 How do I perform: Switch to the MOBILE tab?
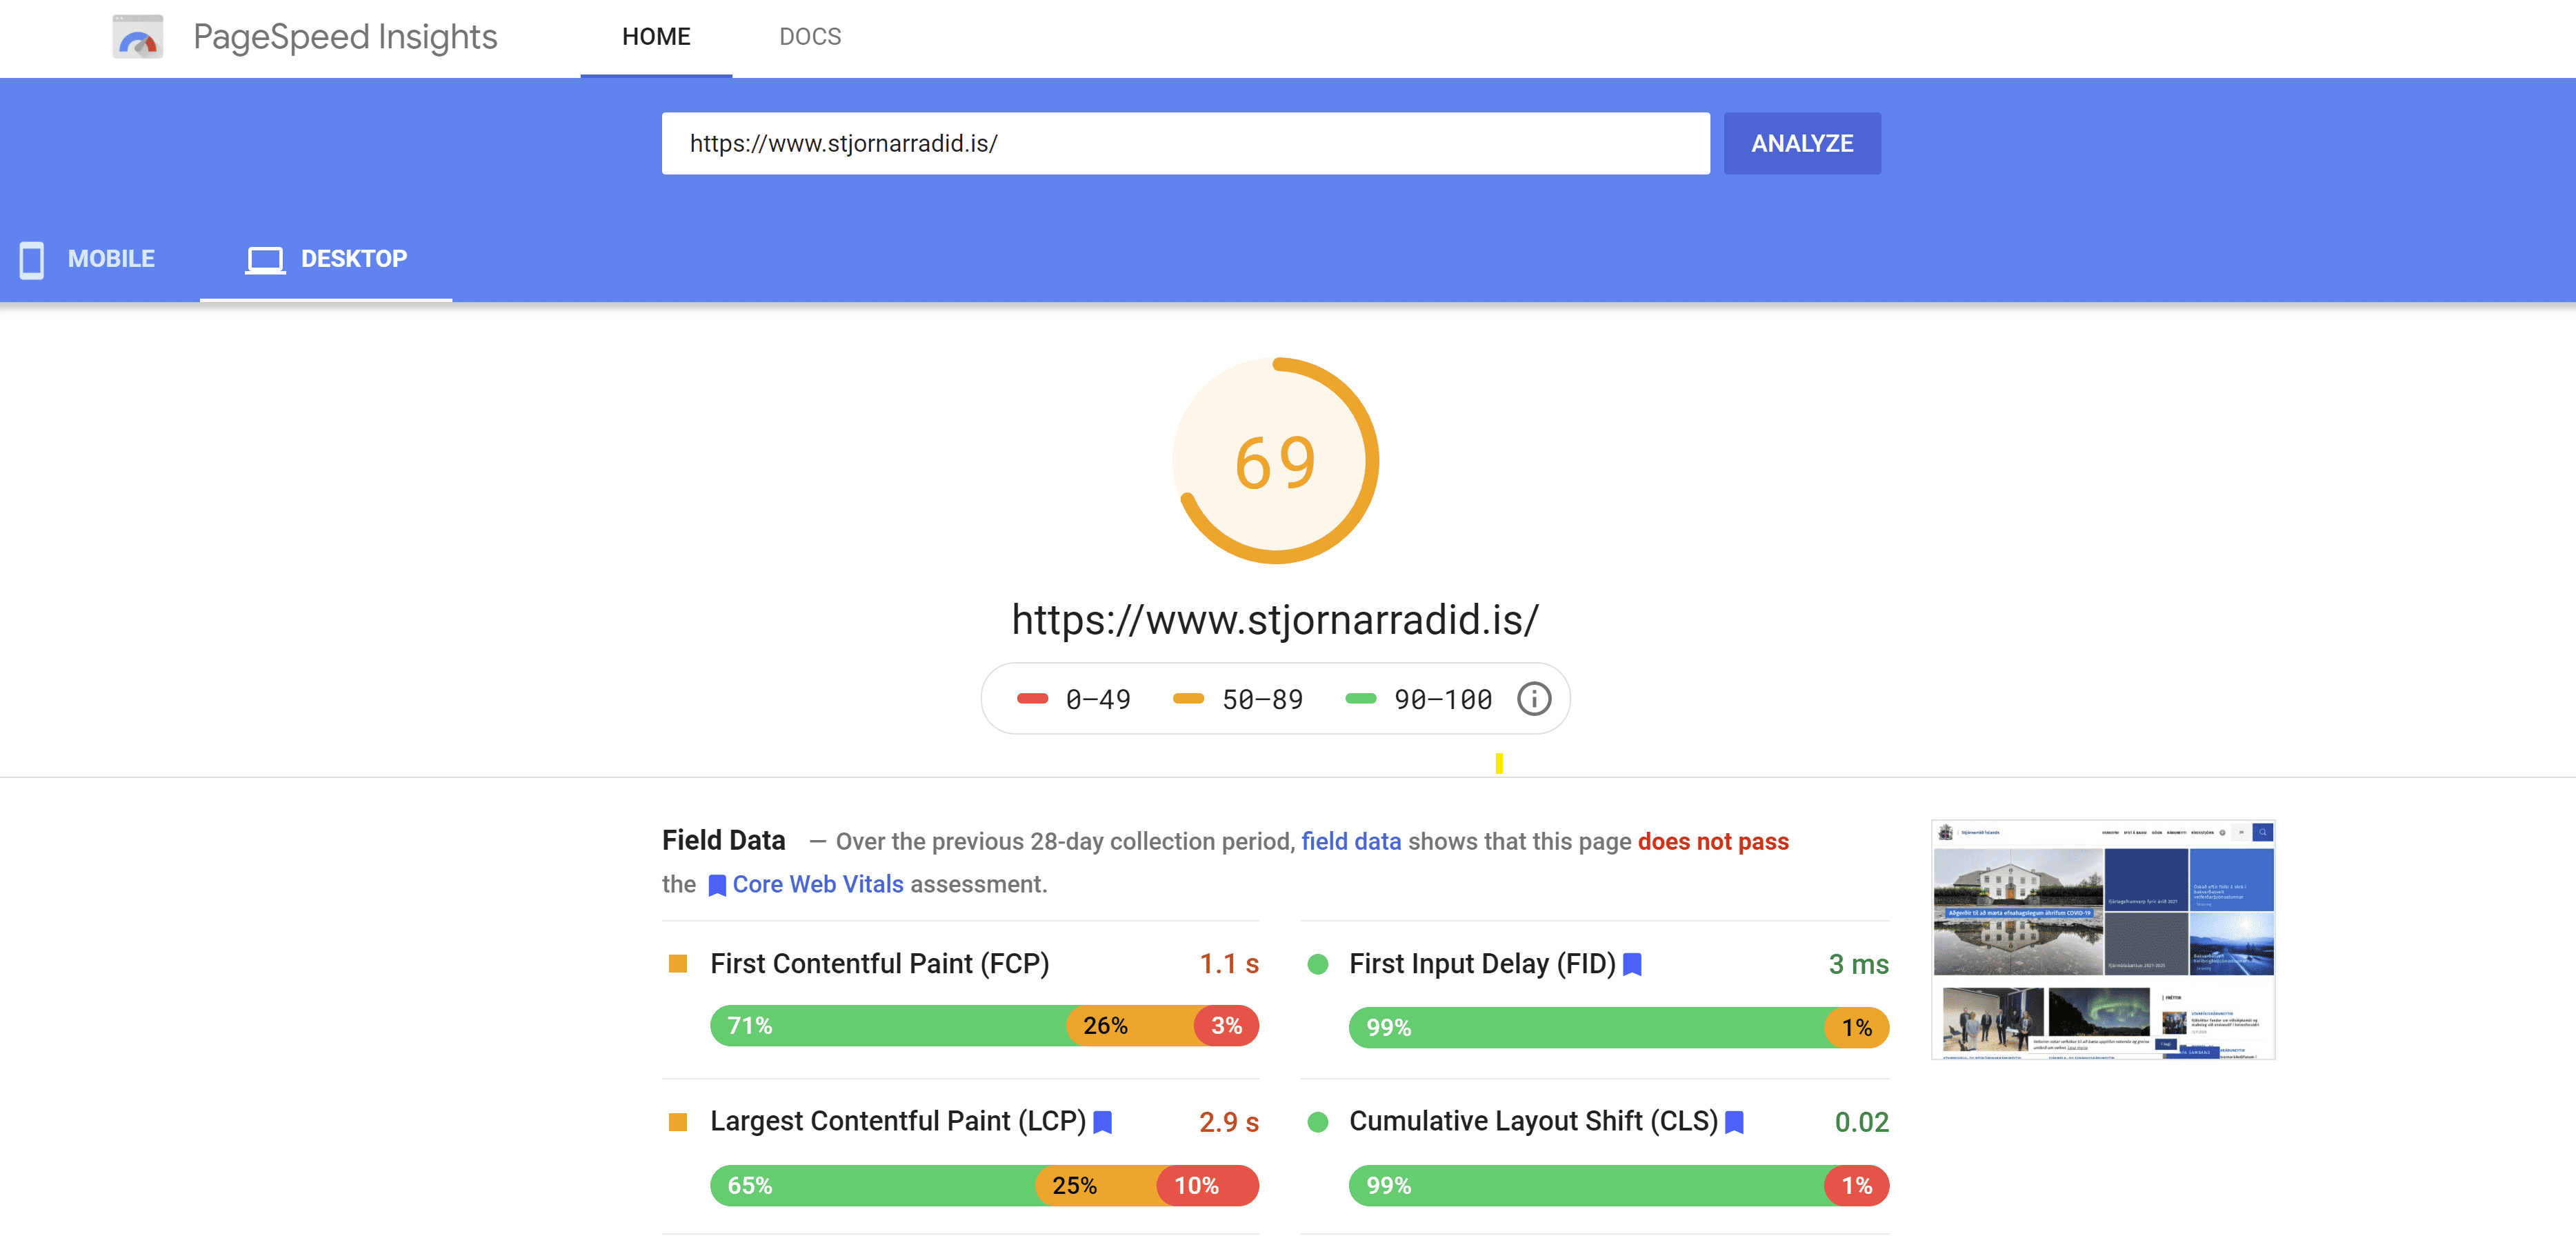pyautogui.click(x=110, y=259)
